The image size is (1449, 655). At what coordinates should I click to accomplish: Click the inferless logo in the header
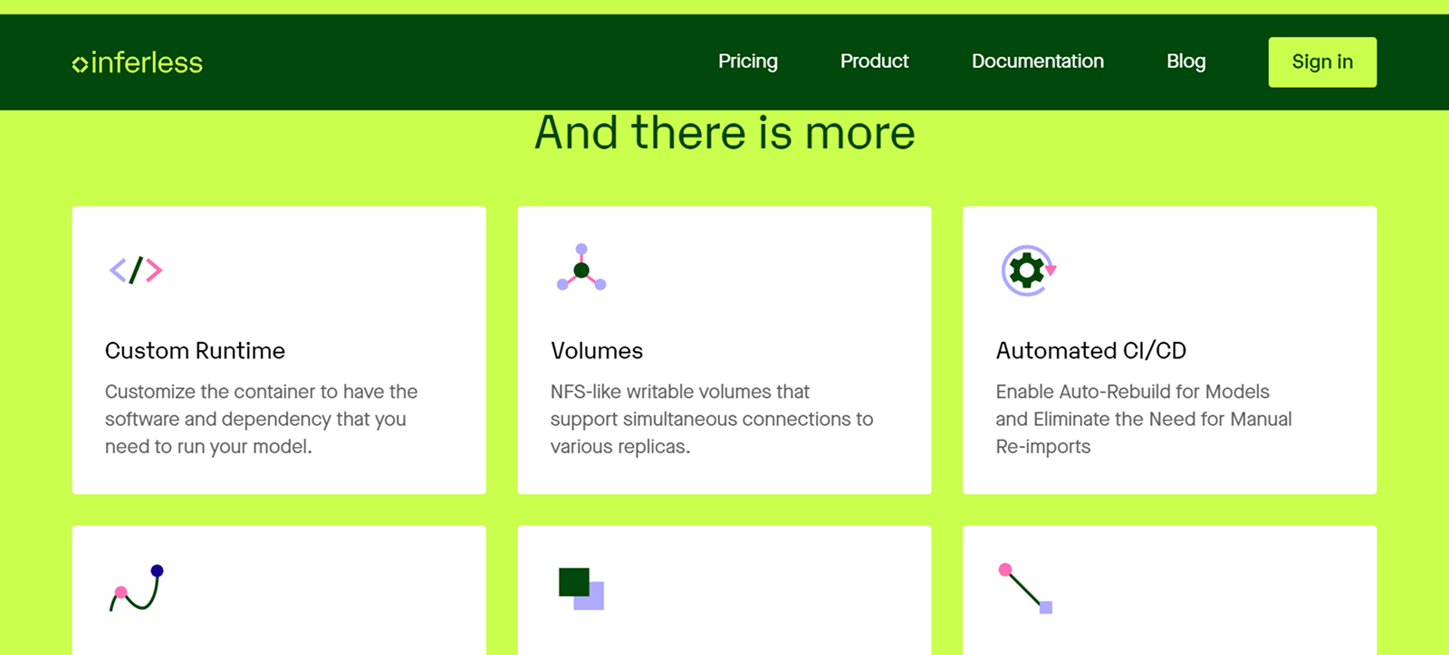138,62
